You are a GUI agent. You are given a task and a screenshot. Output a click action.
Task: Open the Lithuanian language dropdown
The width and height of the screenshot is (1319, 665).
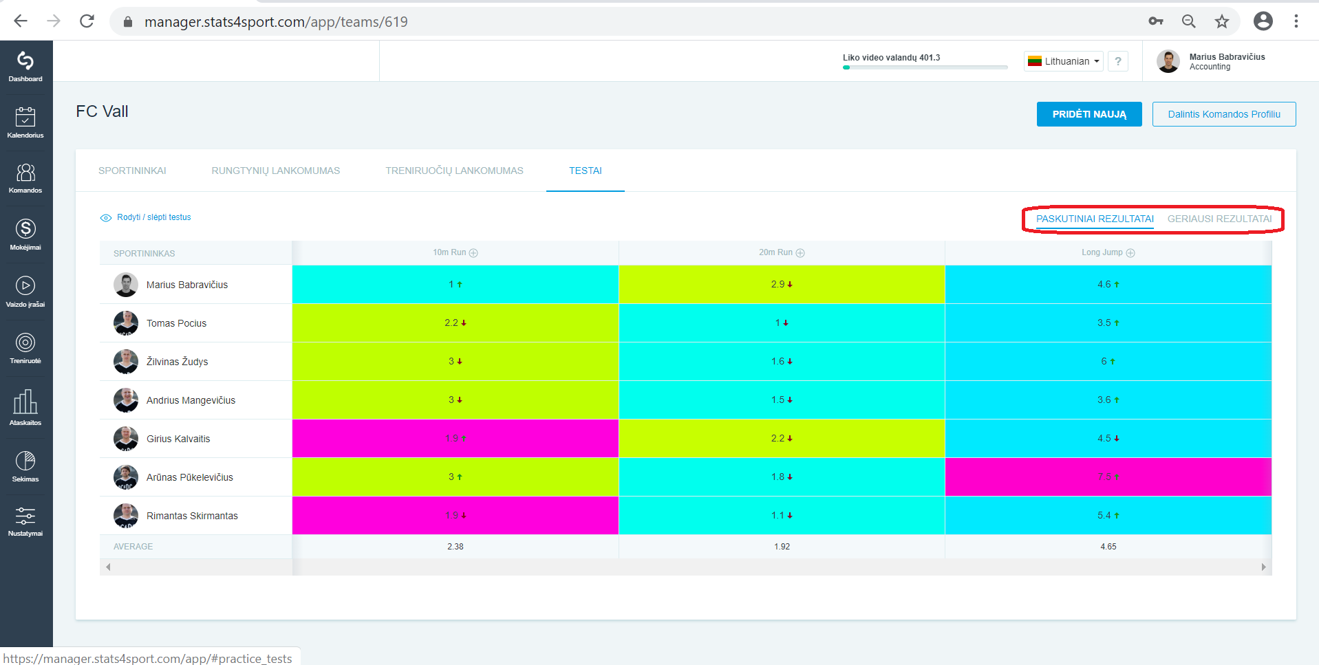(1064, 61)
